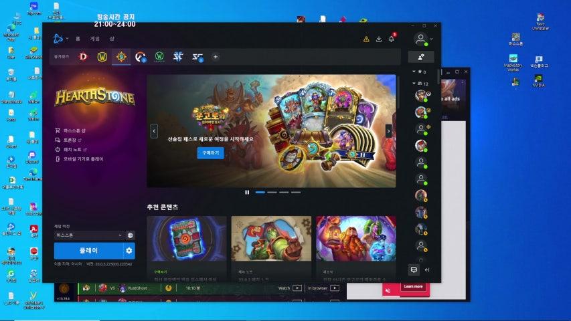Open the profile avatar menu
The width and height of the screenshot is (571, 321).
422,39
